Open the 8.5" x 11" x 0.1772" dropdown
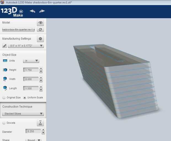 (26, 46)
